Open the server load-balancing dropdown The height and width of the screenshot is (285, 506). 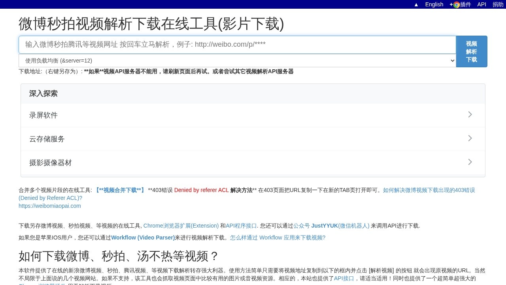tap(237, 61)
